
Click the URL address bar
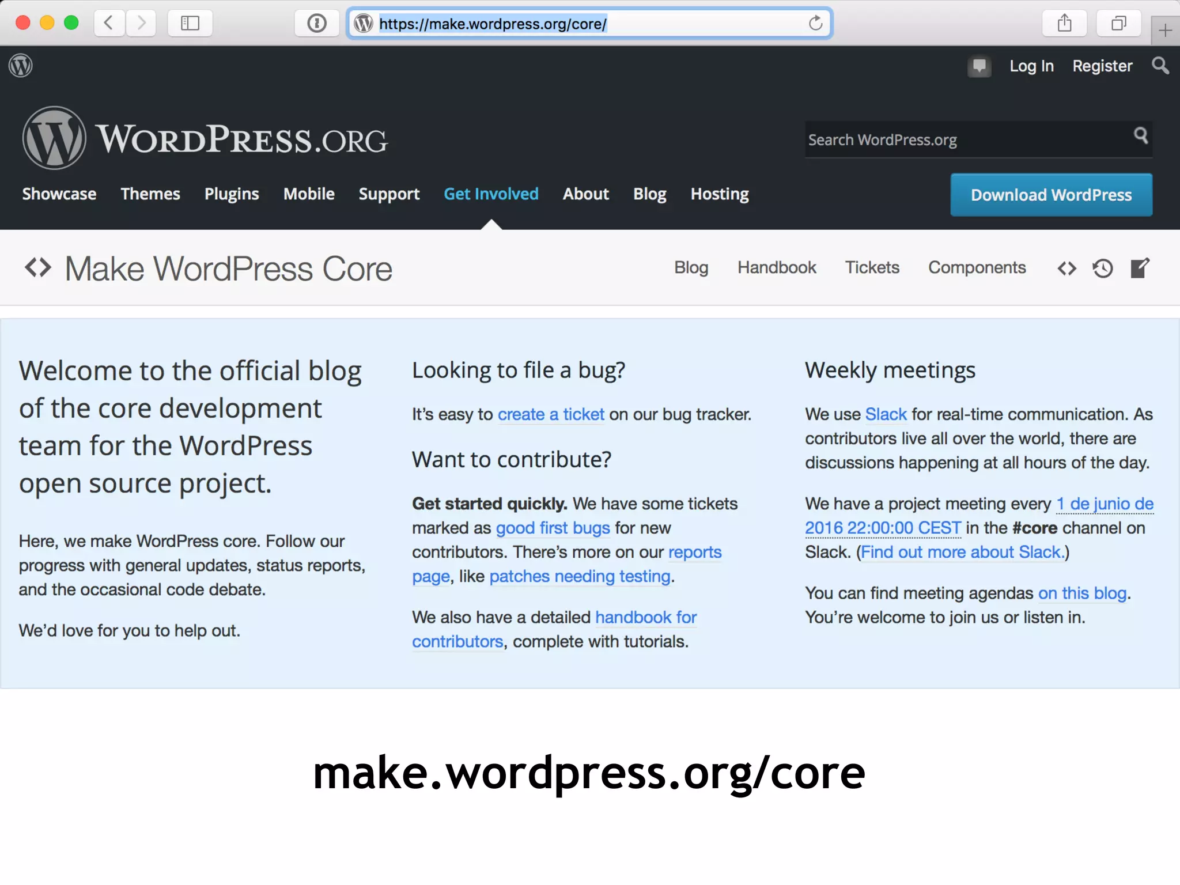[589, 24]
